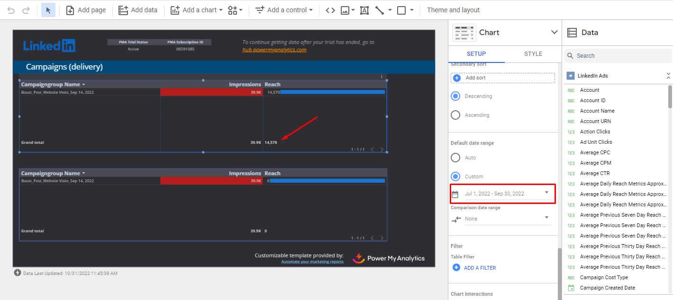673x300 pixels.
Task: Open Theme and layout panel
Action: pyautogui.click(x=453, y=10)
